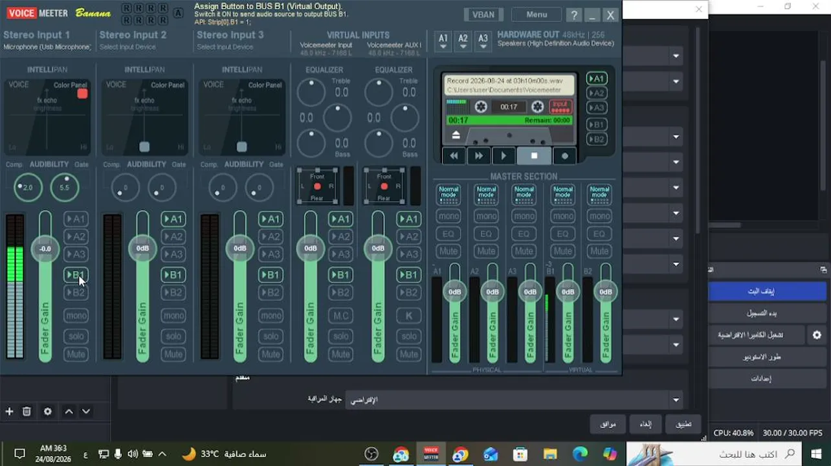Open File Explorer from the taskbar
Viewport: 831px width, 466px height.
point(550,454)
